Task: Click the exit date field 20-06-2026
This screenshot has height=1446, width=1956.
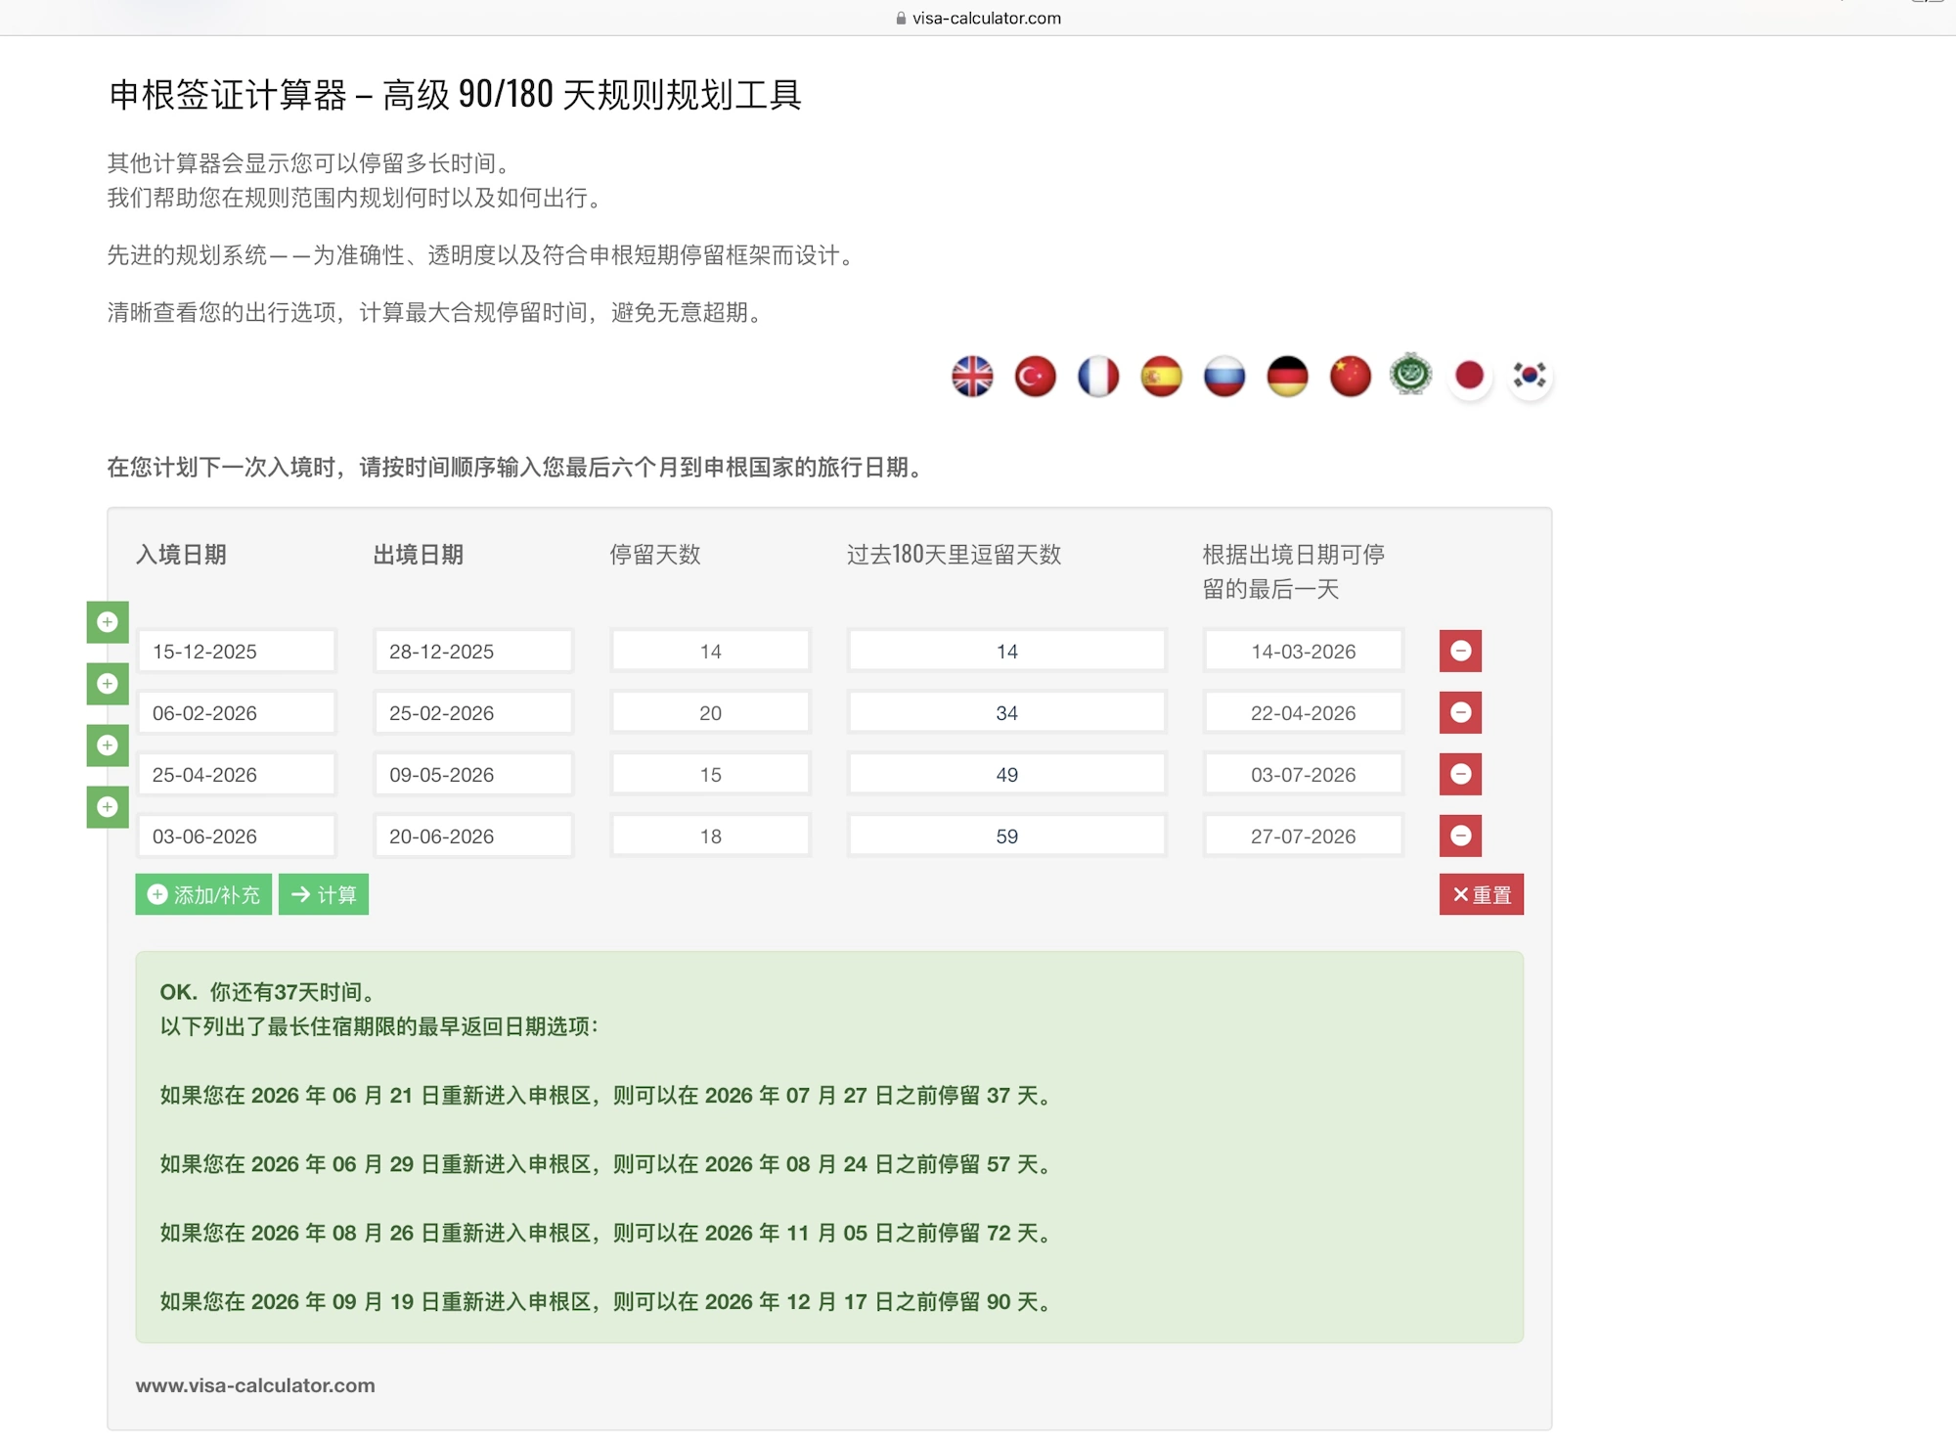Action: click(x=473, y=836)
